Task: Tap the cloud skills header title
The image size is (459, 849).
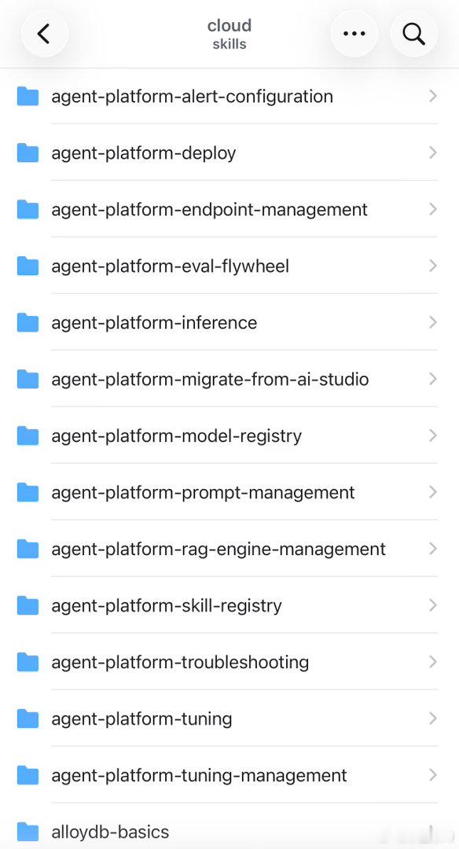Action: [229, 34]
